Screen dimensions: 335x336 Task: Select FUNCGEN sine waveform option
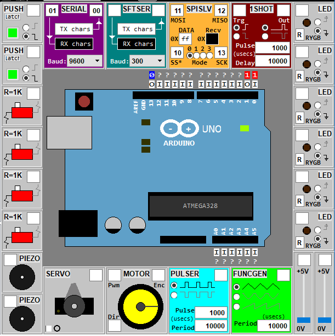tap(236, 297)
